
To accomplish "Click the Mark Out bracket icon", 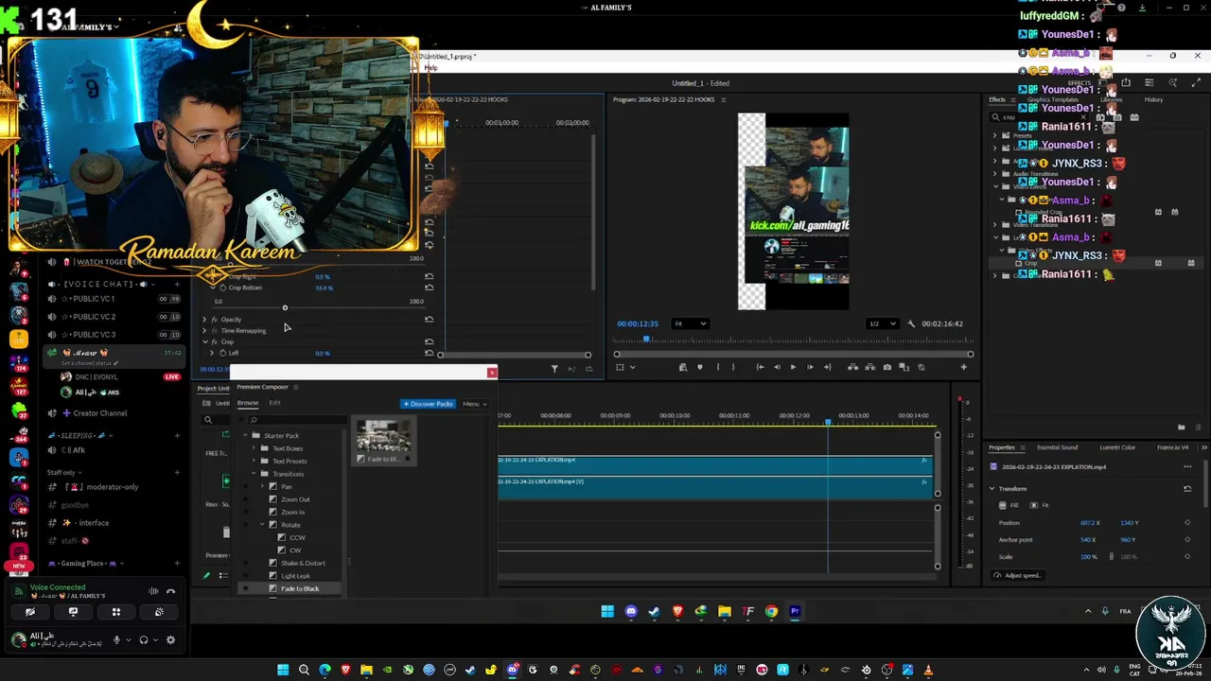I will pos(733,367).
